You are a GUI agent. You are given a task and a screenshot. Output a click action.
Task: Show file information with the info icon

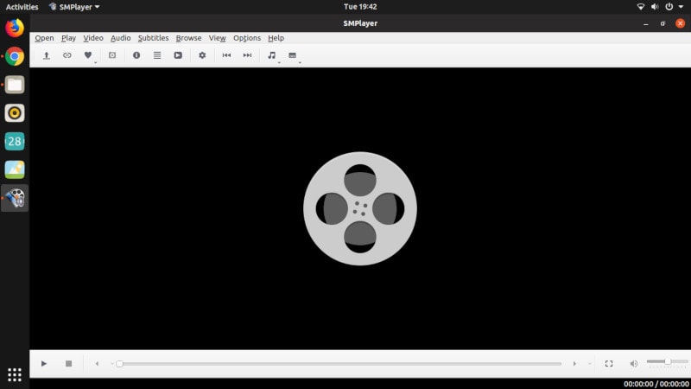point(136,55)
